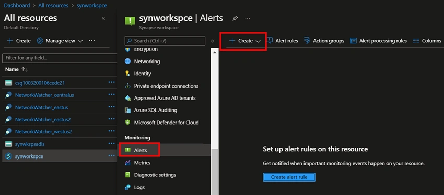Screen dimensions: 444x195
Task: Click the Create alert rule button
Action: 289,177
